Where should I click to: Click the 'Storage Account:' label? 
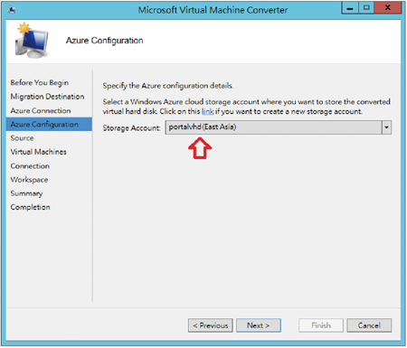click(x=131, y=128)
